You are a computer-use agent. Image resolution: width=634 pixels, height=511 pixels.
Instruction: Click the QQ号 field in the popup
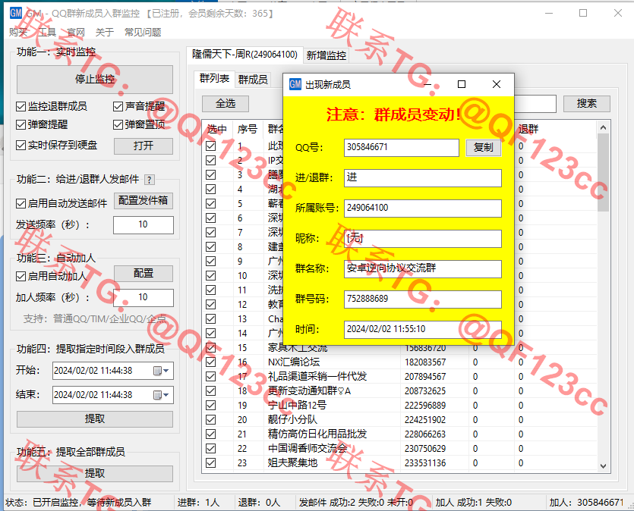click(x=402, y=148)
